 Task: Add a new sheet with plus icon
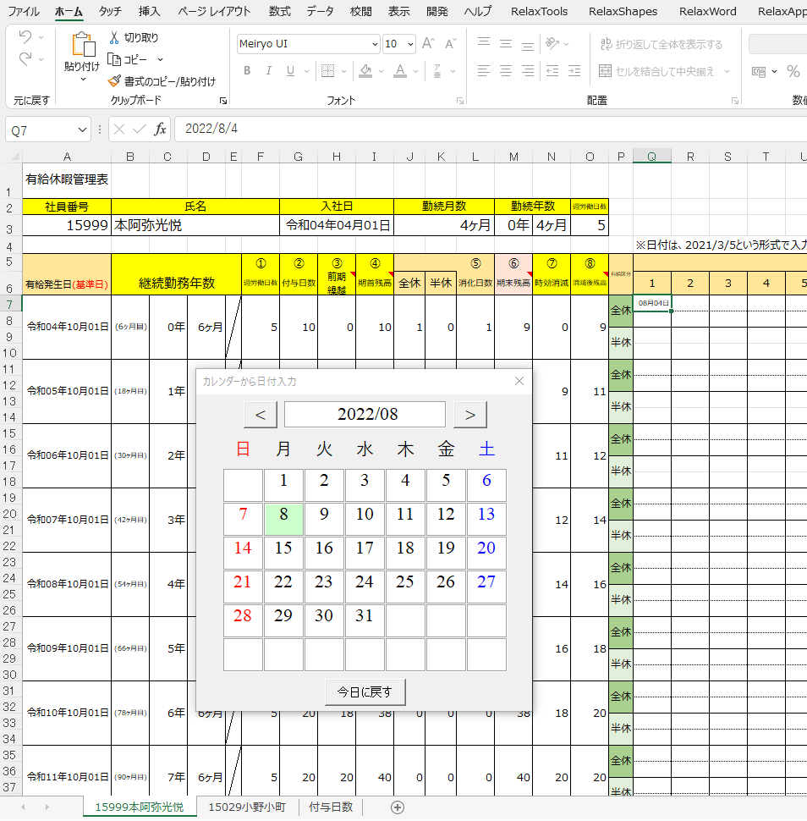pos(398,807)
